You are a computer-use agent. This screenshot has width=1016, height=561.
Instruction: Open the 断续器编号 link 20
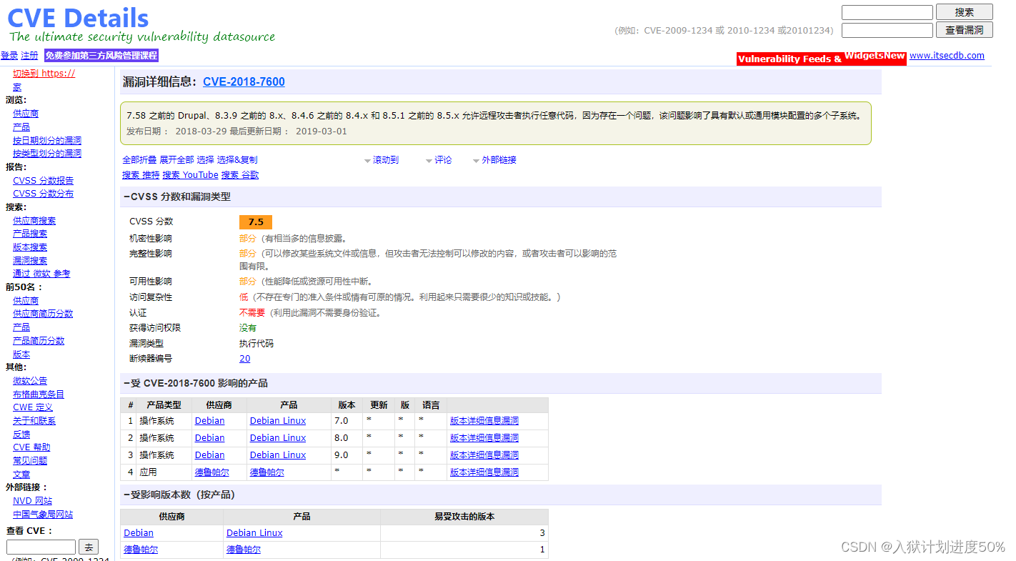point(245,359)
